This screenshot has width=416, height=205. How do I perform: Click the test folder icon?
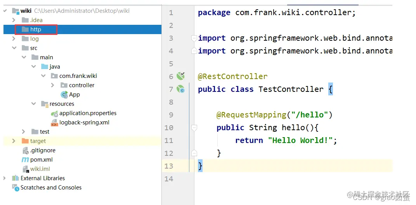pyautogui.click(x=35, y=132)
